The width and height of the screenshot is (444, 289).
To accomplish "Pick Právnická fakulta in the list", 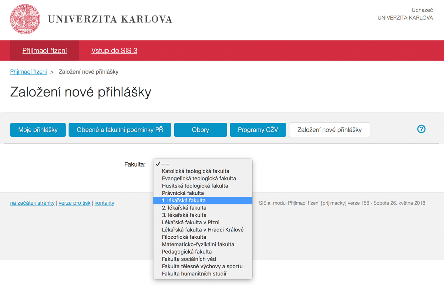I will pos(183,193).
